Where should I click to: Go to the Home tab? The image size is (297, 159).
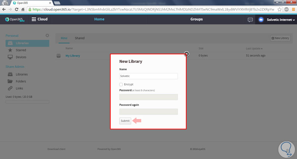(99, 19)
